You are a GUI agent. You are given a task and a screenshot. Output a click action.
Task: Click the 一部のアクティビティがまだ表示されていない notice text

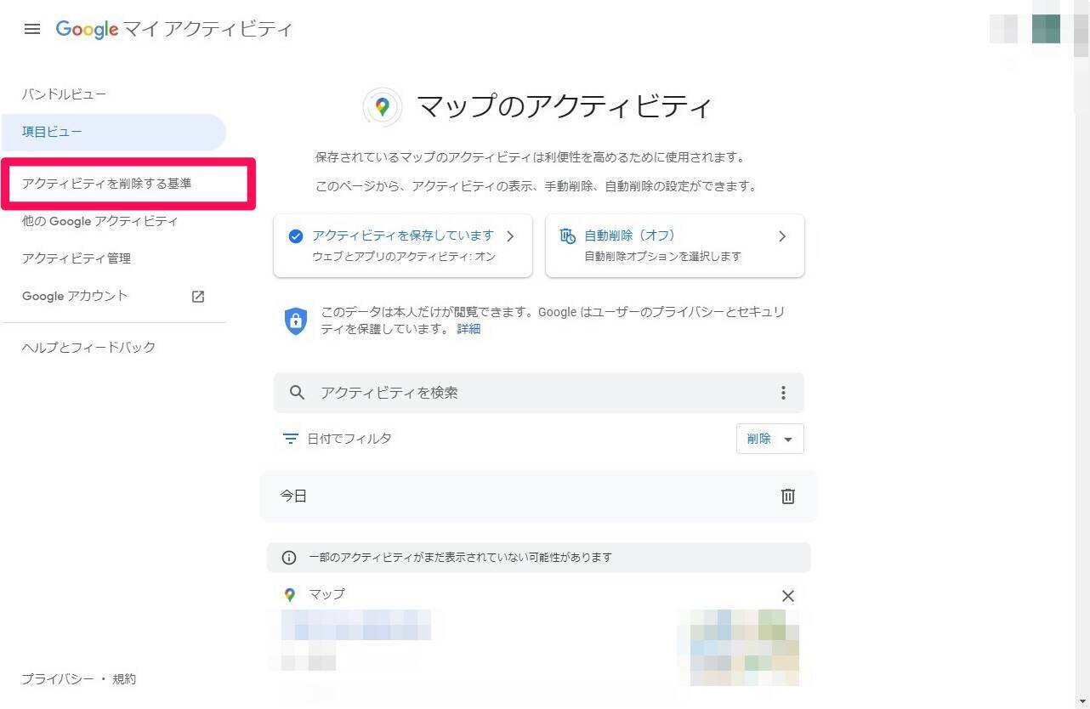[461, 558]
